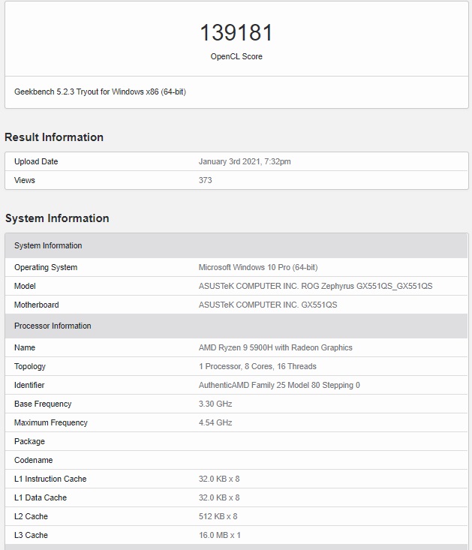Click the Processor Information table header
Image resolution: width=472 pixels, height=550 pixels.
tap(236, 326)
